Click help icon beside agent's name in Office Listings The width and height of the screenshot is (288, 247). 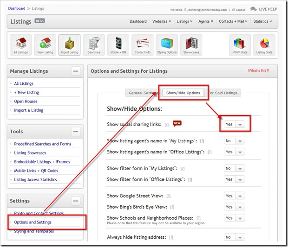(209, 152)
